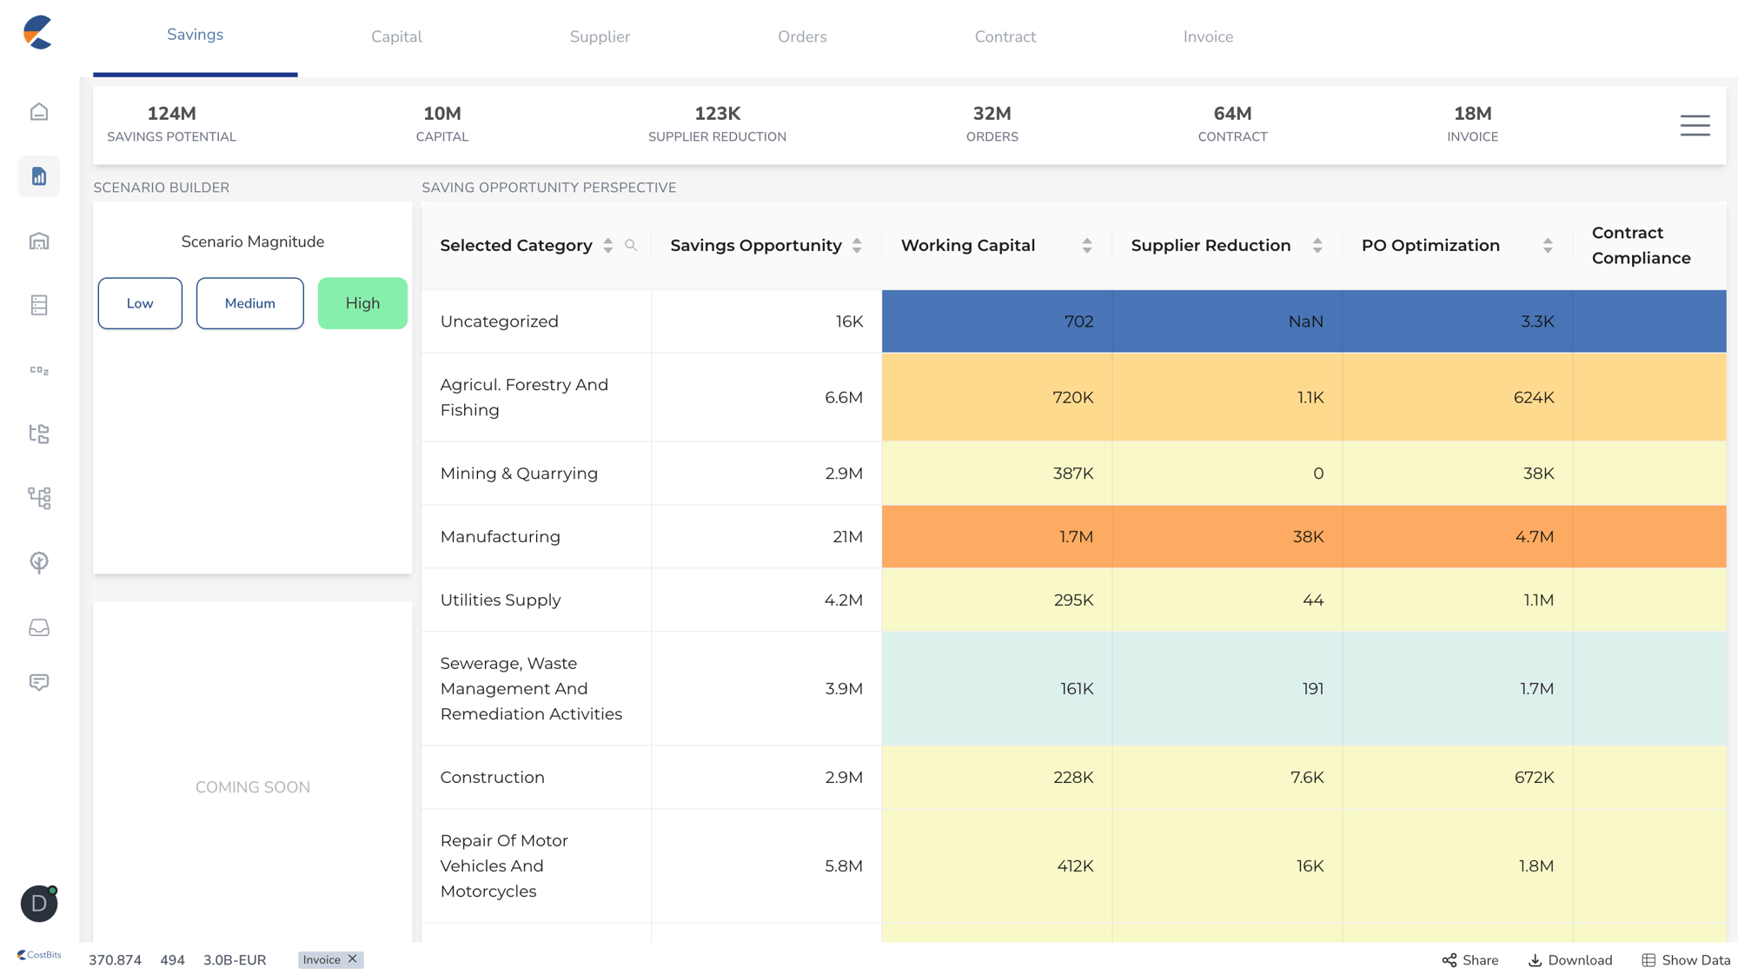
Task: Switch to the Orders tab
Action: pos(802,36)
